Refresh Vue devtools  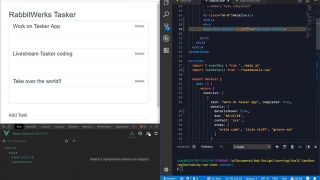point(156,133)
